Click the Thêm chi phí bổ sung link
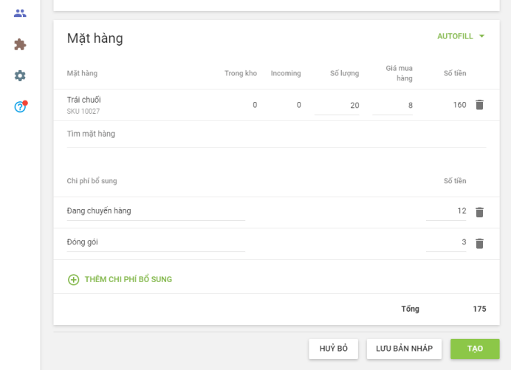Screen dimensions: 511x370 coord(128,280)
